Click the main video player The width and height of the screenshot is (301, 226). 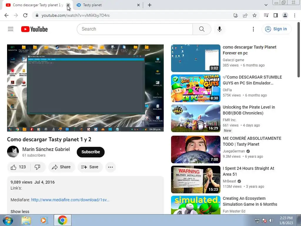tap(86, 88)
